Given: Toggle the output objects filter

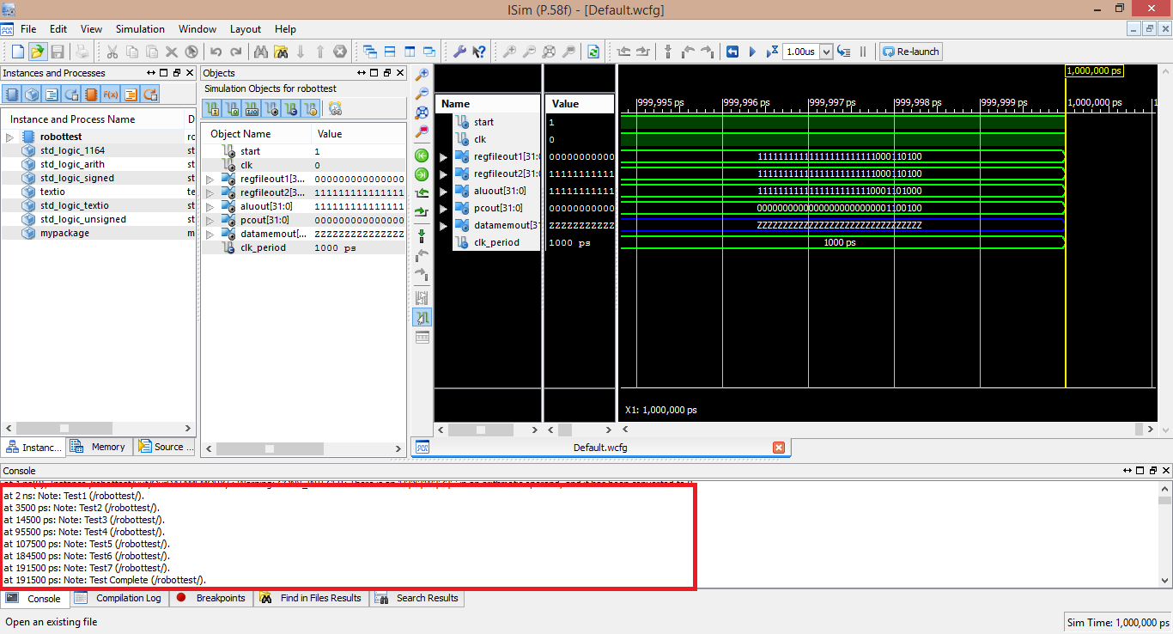Looking at the screenshot, I should point(230,108).
